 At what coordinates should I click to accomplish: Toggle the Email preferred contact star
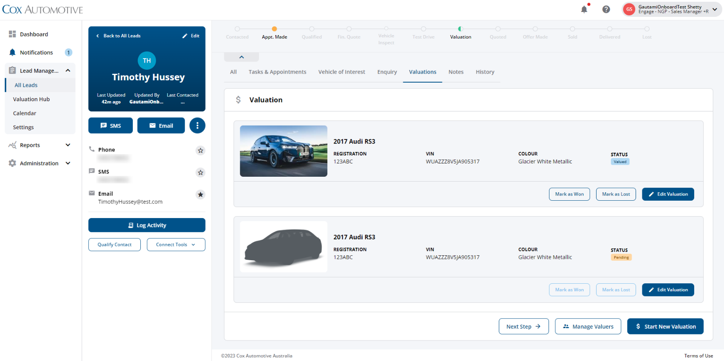pyautogui.click(x=200, y=194)
